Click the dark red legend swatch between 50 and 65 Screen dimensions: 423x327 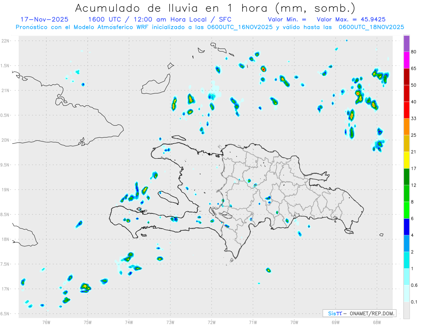point(406,77)
